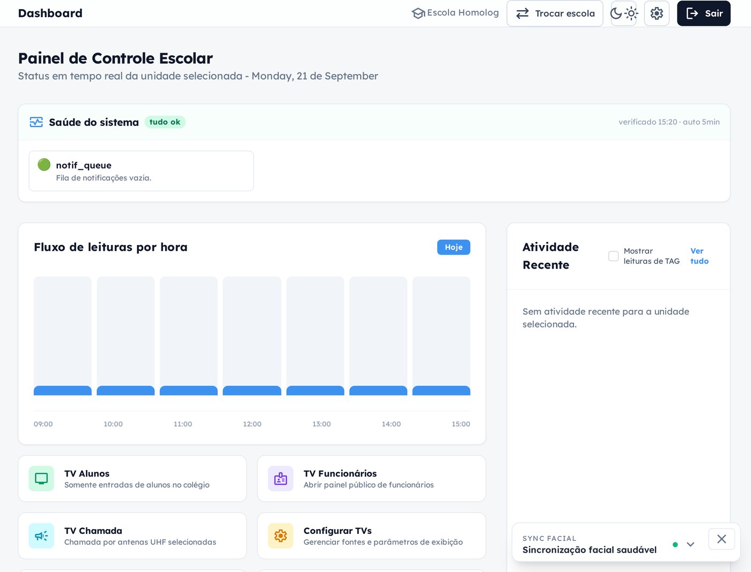751x572 pixels.
Task: Open the Configurar TVs card
Action: 372,536
